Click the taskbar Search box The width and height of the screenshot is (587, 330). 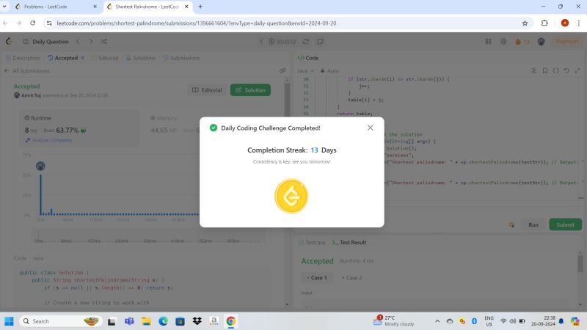point(61,321)
